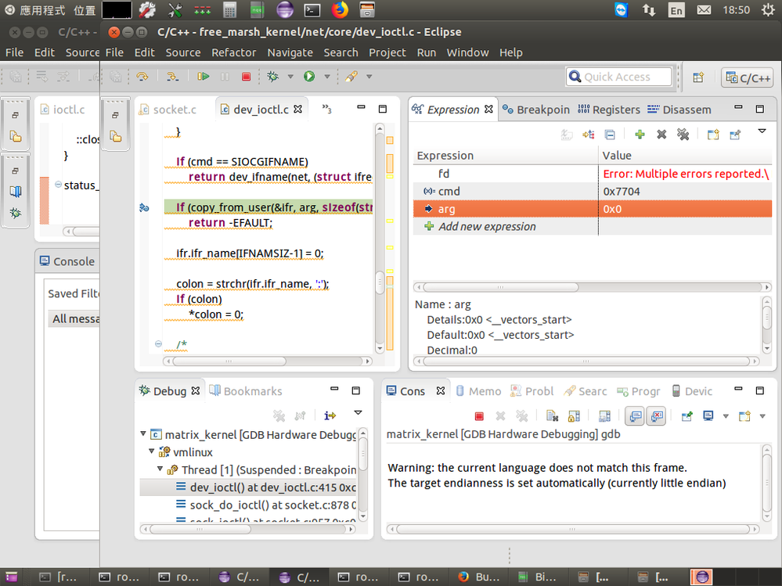Open the Navigate menu
The image size is (782, 586).
coord(290,53)
